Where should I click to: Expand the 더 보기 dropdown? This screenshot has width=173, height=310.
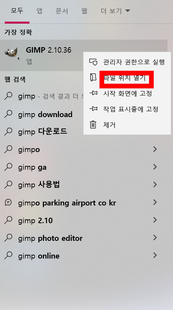[116, 11]
